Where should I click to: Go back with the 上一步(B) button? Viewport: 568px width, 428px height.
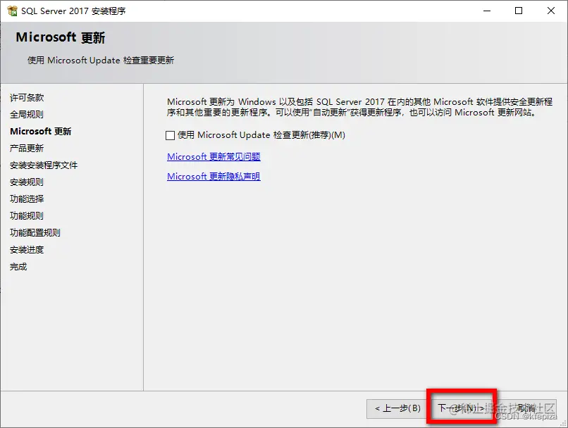pos(397,409)
